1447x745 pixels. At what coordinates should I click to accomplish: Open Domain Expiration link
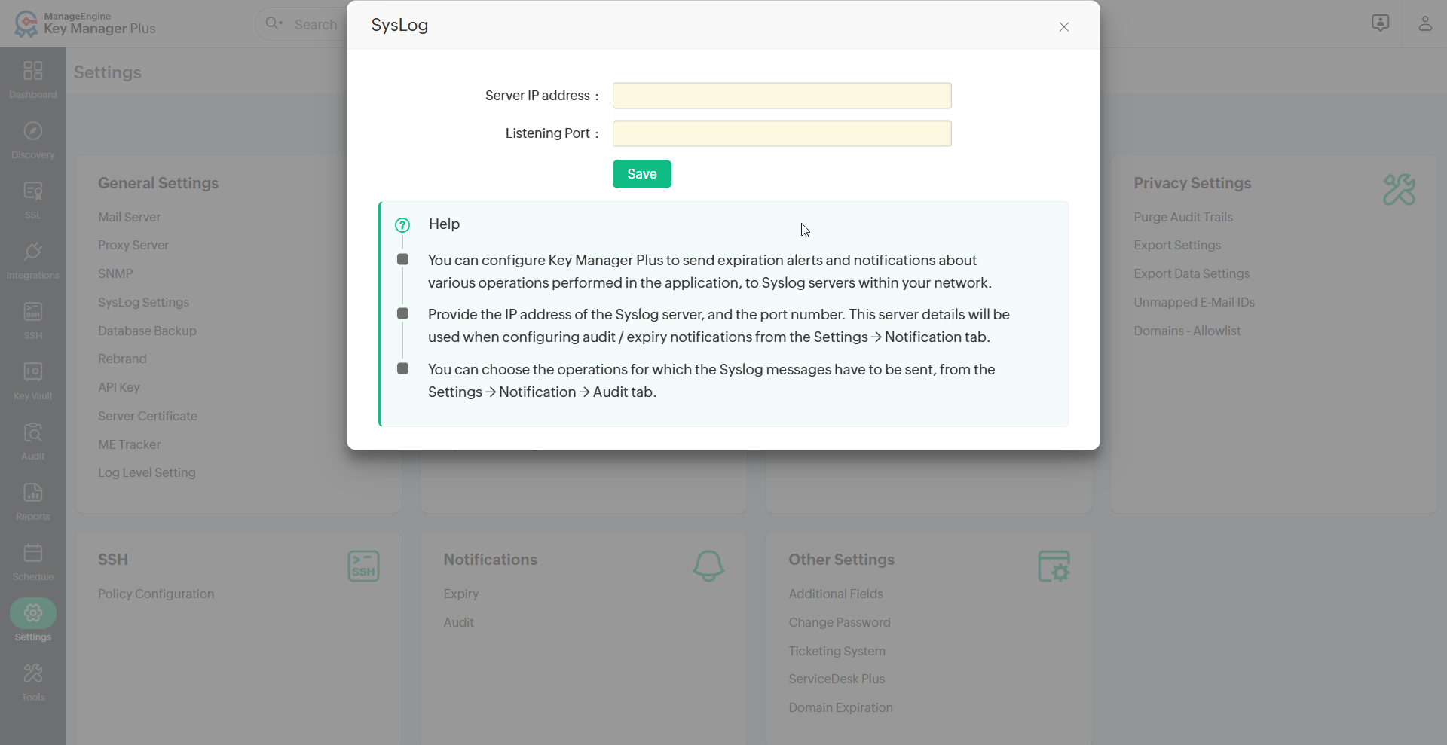(841, 707)
